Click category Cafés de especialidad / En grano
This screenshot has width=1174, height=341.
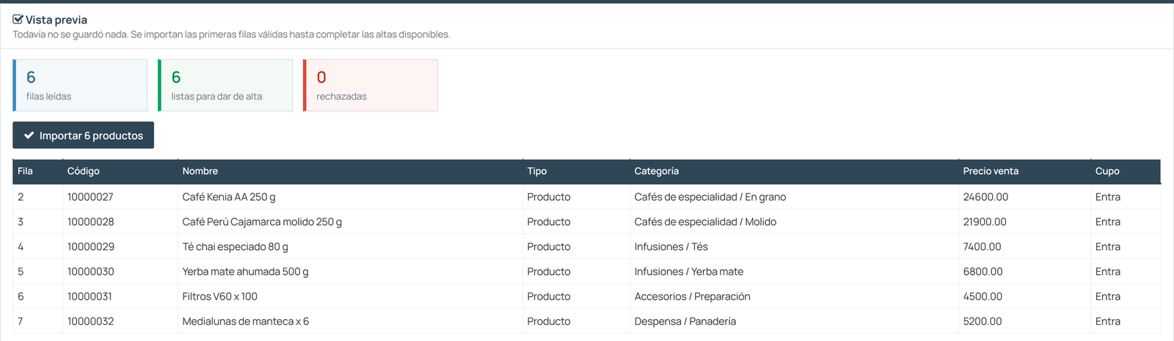click(710, 197)
